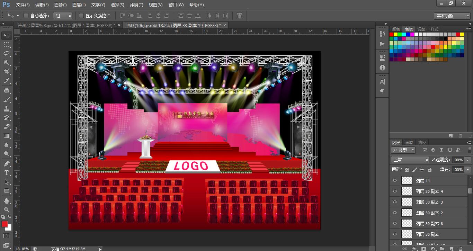473x251 pixels.
Task: Select the Path Selection tool
Action: tap(7, 181)
